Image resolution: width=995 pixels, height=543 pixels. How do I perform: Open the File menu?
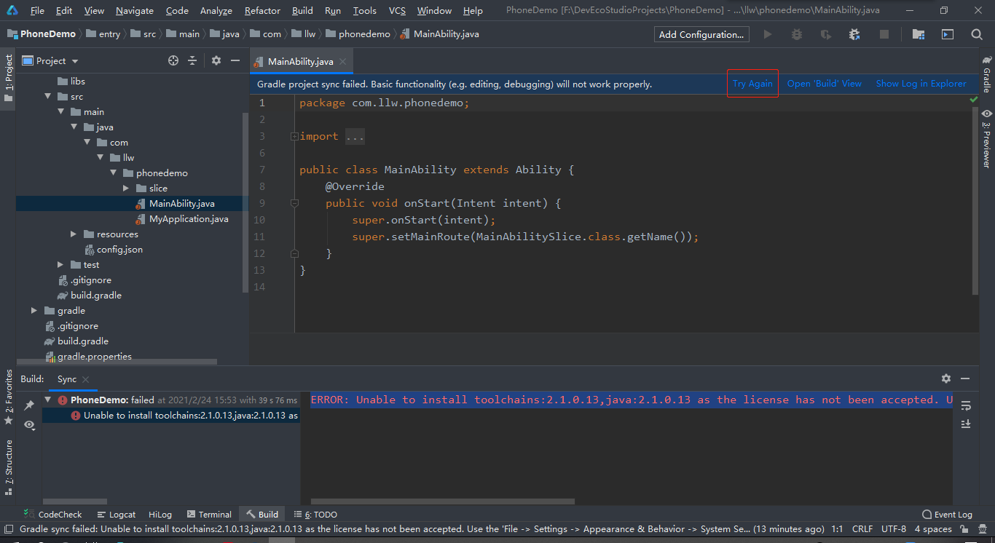37,10
